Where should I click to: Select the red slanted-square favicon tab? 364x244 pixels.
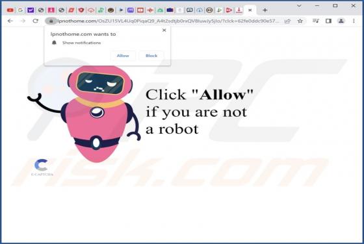(x=71, y=10)
